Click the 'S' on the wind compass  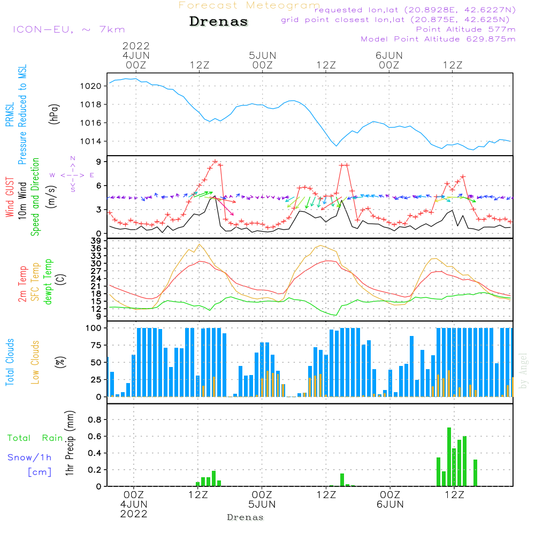point(73,189)
